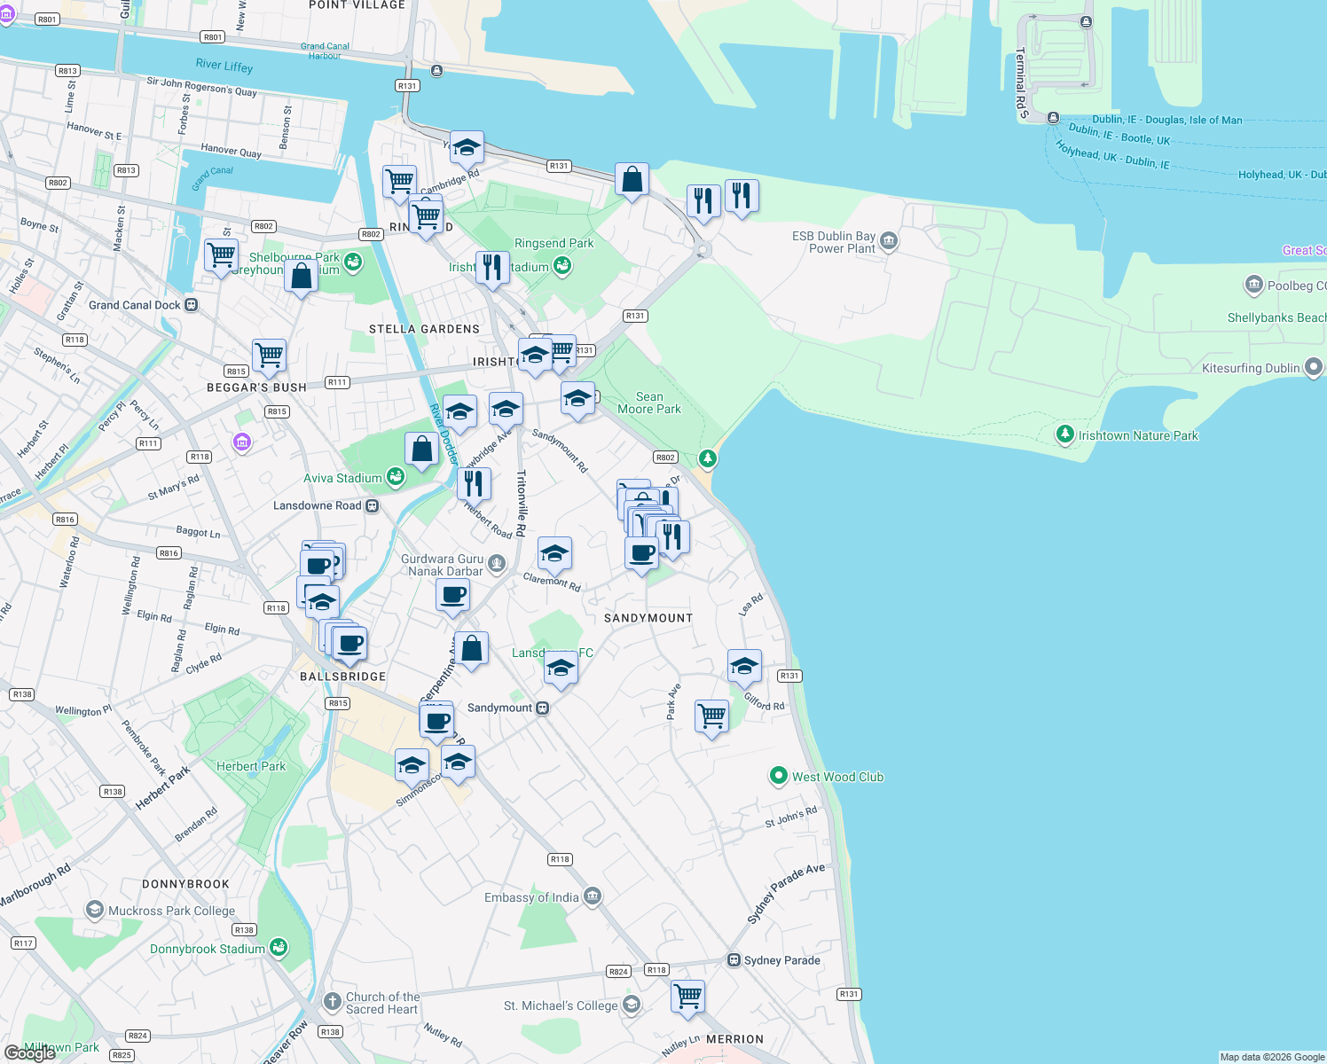Select Sir John Rogerson's Quay label
Image resolution: width=1327 pixels, height=1064 pixels.
pyautogui.click(x=202, y=86)
